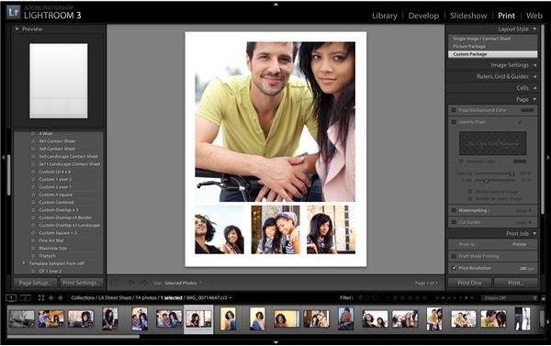Open the Develop module
Image resolution: width=551 pixels, height=346 pixels.
pyautogui.click(x=423, y=16)
